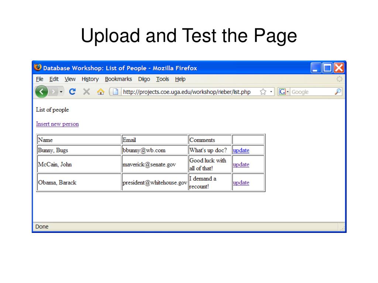Viewport: 378px width, 283px height.
Task: Open the search engine selector dropdown arrow
Action: coord(288,92)
